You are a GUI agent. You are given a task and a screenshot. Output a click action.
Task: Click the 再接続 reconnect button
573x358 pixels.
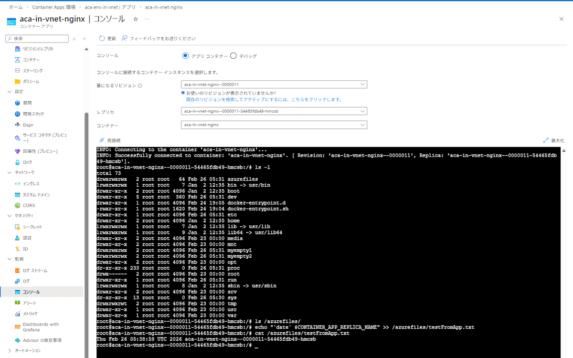(x=110, y=140)
